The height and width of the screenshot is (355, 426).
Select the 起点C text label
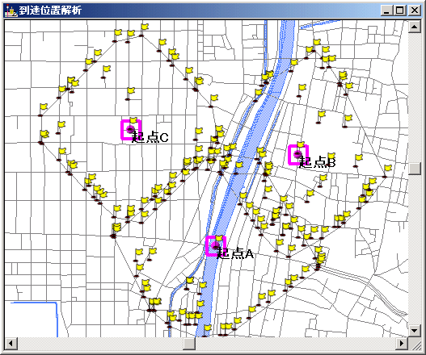point(150,137)
